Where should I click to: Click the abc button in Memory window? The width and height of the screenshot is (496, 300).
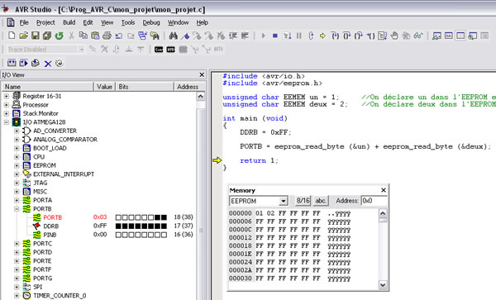[x=321, y=201]
